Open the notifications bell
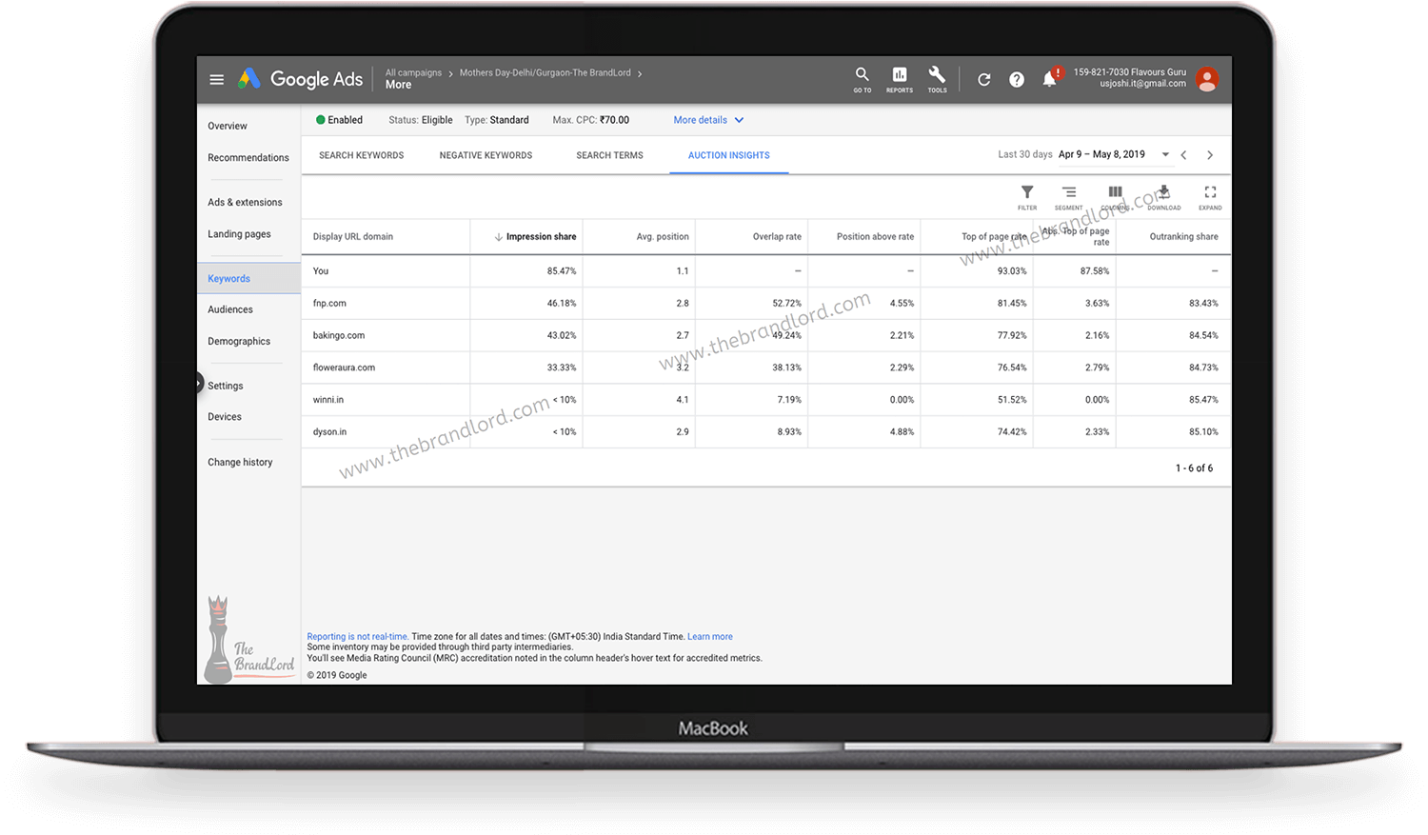Image resolution: width=1428 pixels, height=835 pixels. pyautogui.click(x=1050, y=79)
